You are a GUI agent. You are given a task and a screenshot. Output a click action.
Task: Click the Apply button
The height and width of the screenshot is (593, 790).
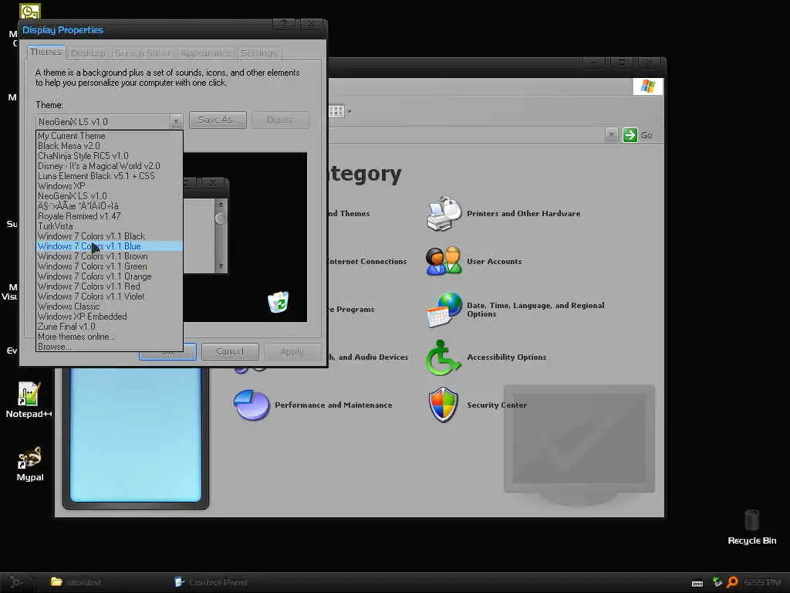(292, 351)
